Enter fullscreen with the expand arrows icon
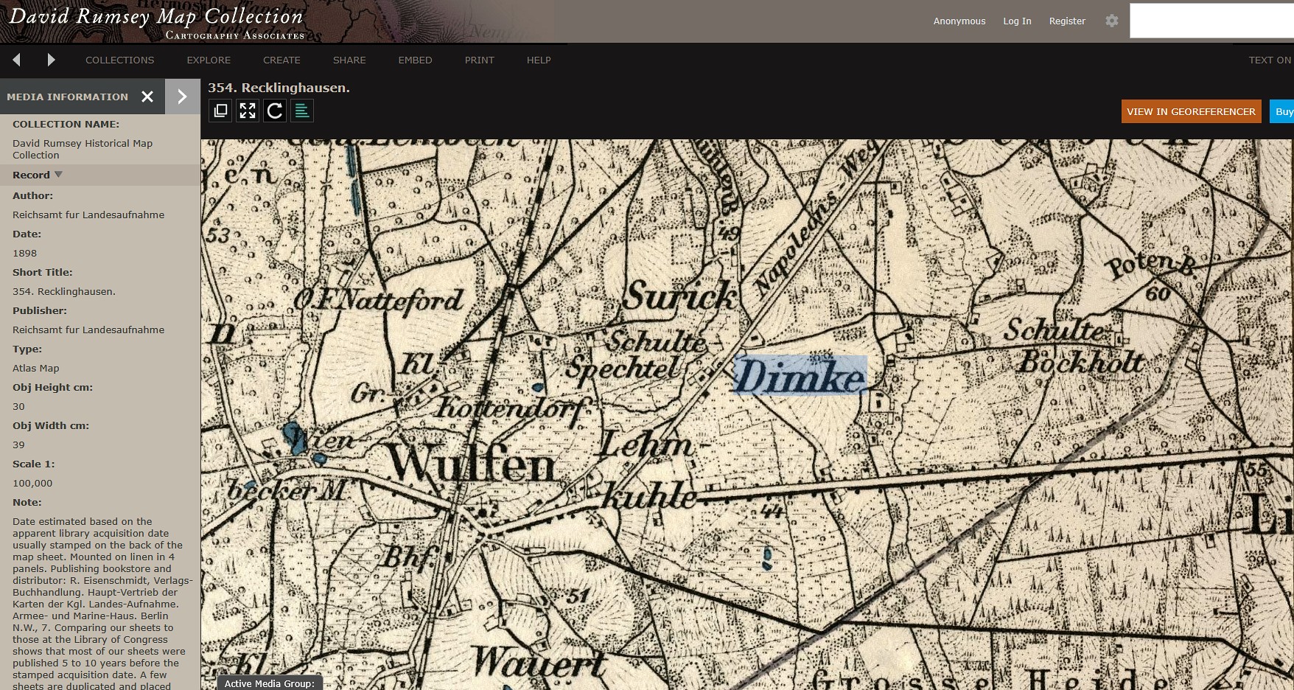This screenshot has width=1294, height=690. [x=248, y=111]
